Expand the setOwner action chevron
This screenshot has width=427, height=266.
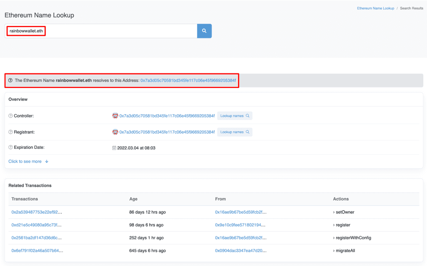[334, 212]
